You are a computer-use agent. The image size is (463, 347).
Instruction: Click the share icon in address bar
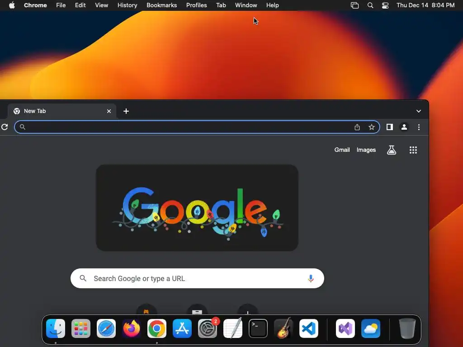(357, 127)
